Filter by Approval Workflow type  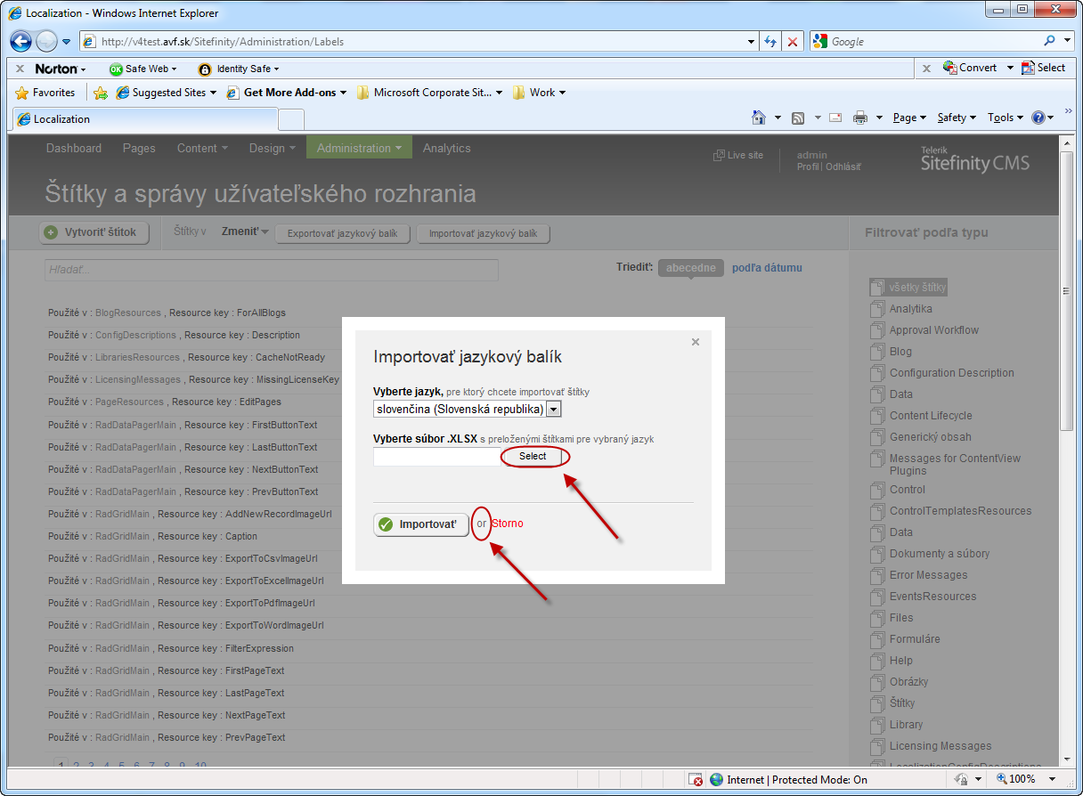point(933,330)
